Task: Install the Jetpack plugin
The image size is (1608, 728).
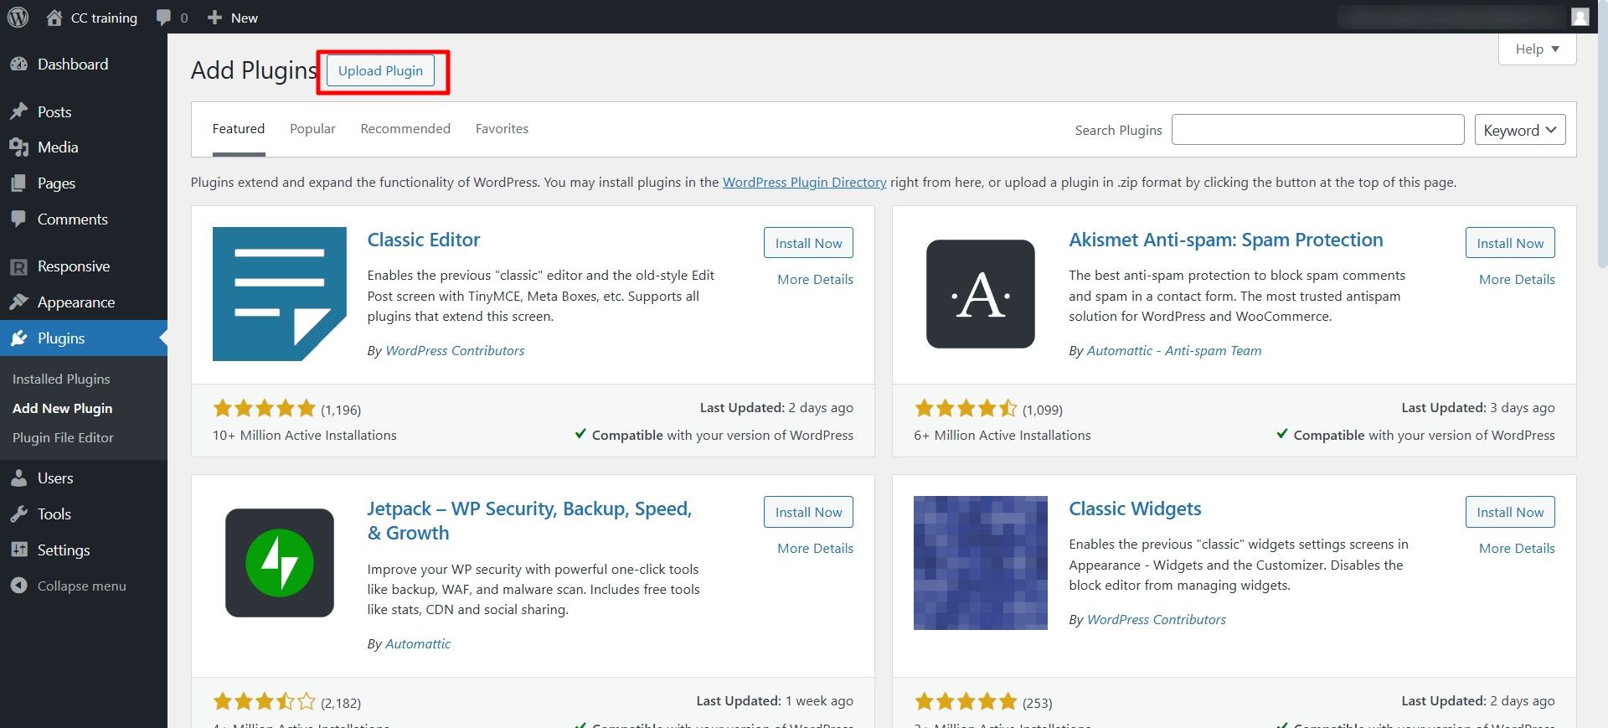Action: pos(808,512)
